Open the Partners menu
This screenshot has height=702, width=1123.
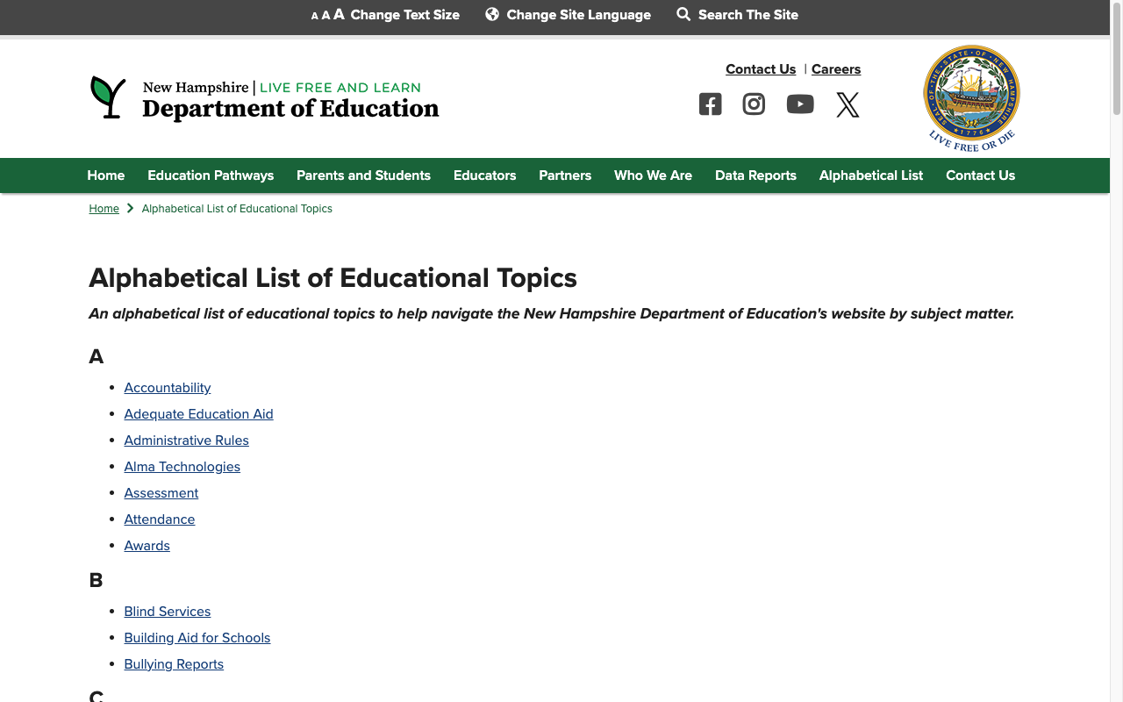point(565,175)
